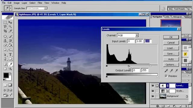Select the History Brush tool

(10, 41)
